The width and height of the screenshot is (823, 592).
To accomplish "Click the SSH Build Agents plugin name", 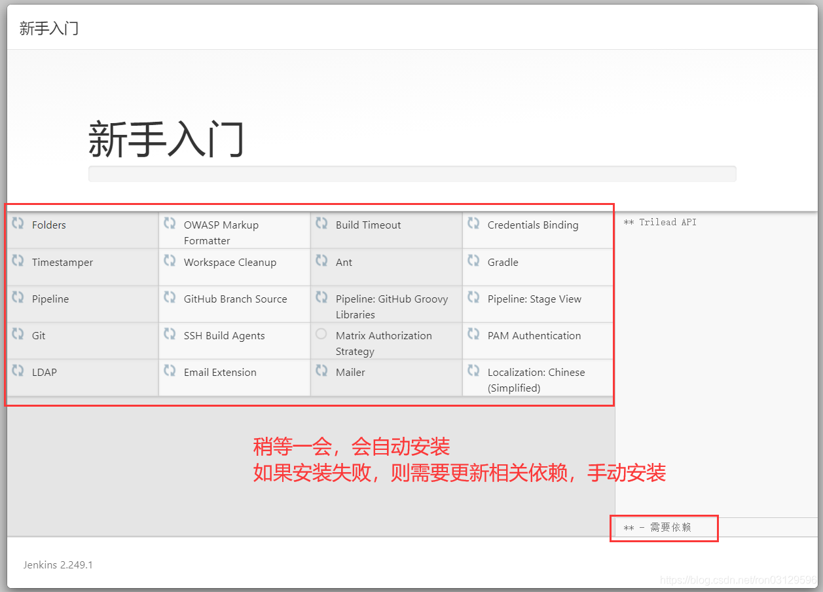I will 225,335.
